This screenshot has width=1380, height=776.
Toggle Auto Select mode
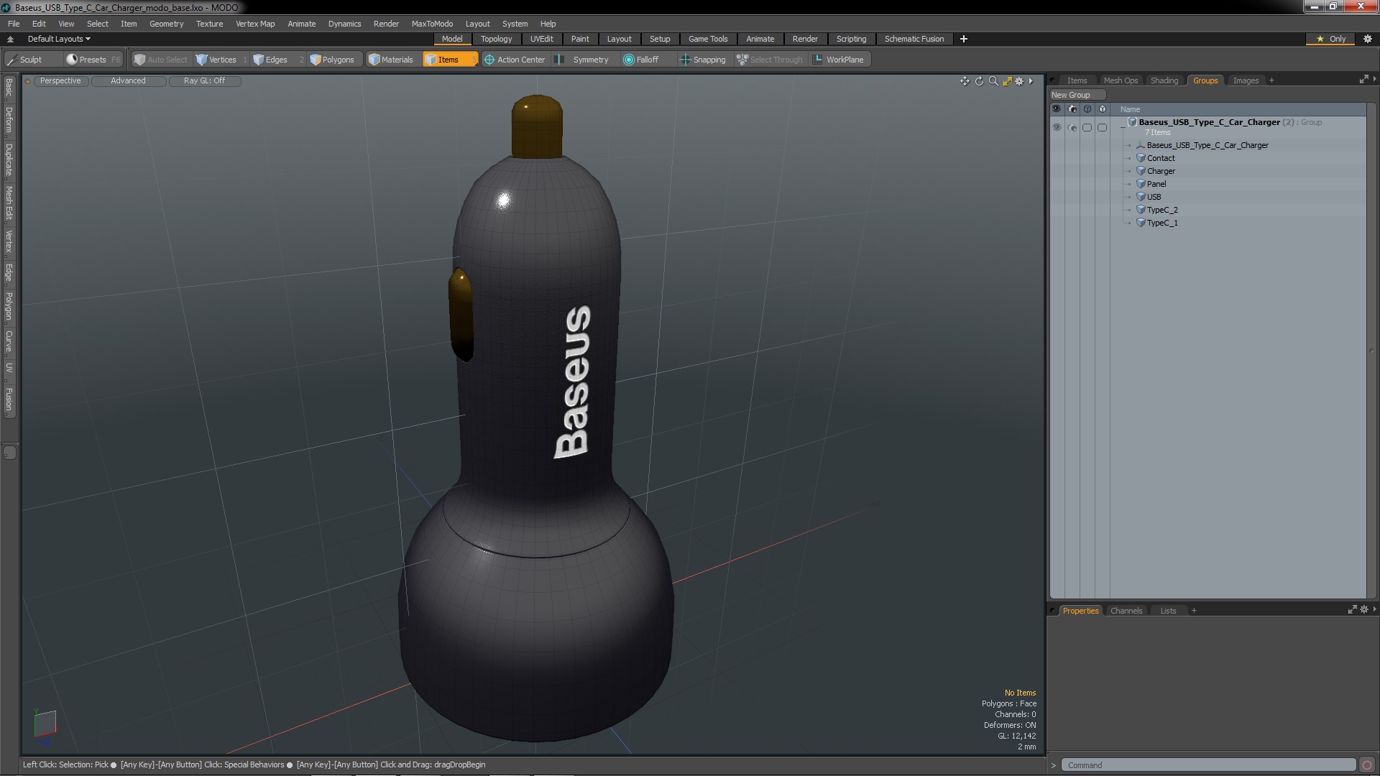coord(160,60)
